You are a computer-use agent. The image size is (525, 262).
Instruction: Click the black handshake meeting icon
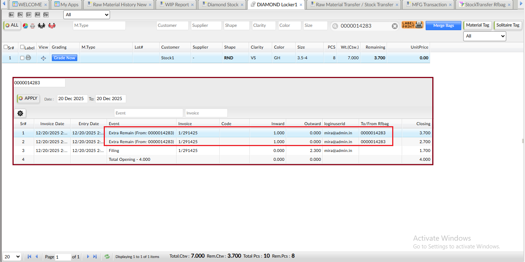(42, 26)
